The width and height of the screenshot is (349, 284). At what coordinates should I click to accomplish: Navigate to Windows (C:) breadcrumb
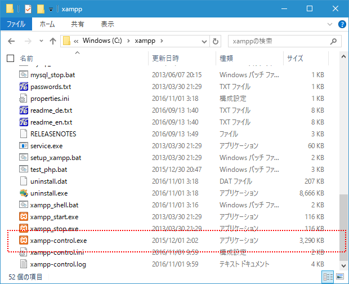(102, 41)
